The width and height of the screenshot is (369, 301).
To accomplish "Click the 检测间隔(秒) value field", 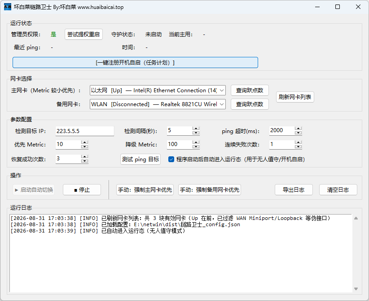I will (x=180, y=130).
